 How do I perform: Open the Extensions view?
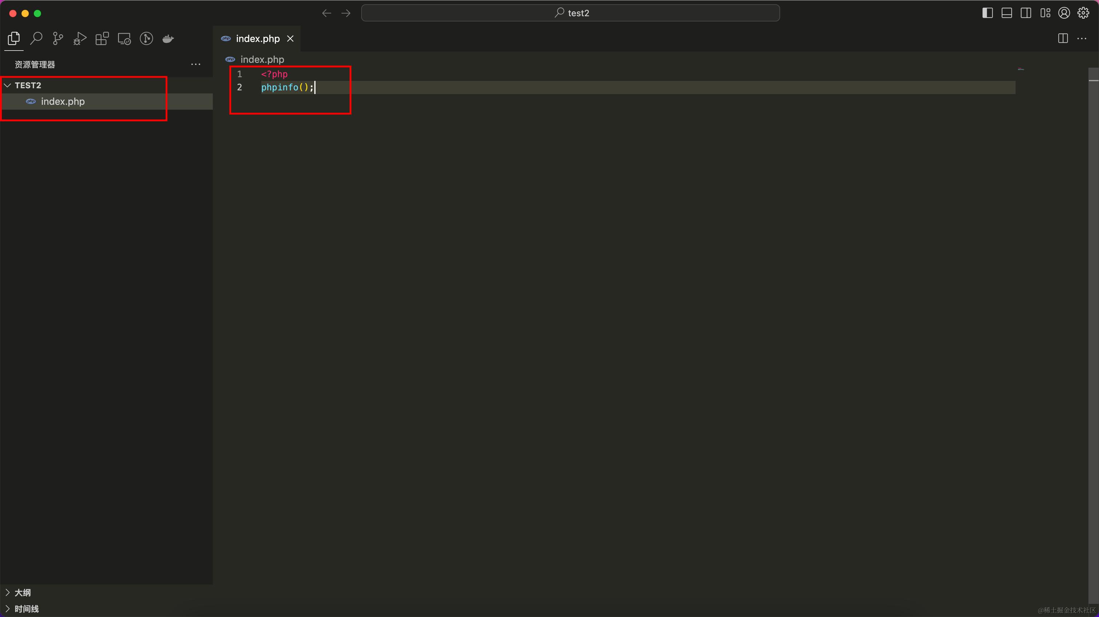tap(102, 39)
